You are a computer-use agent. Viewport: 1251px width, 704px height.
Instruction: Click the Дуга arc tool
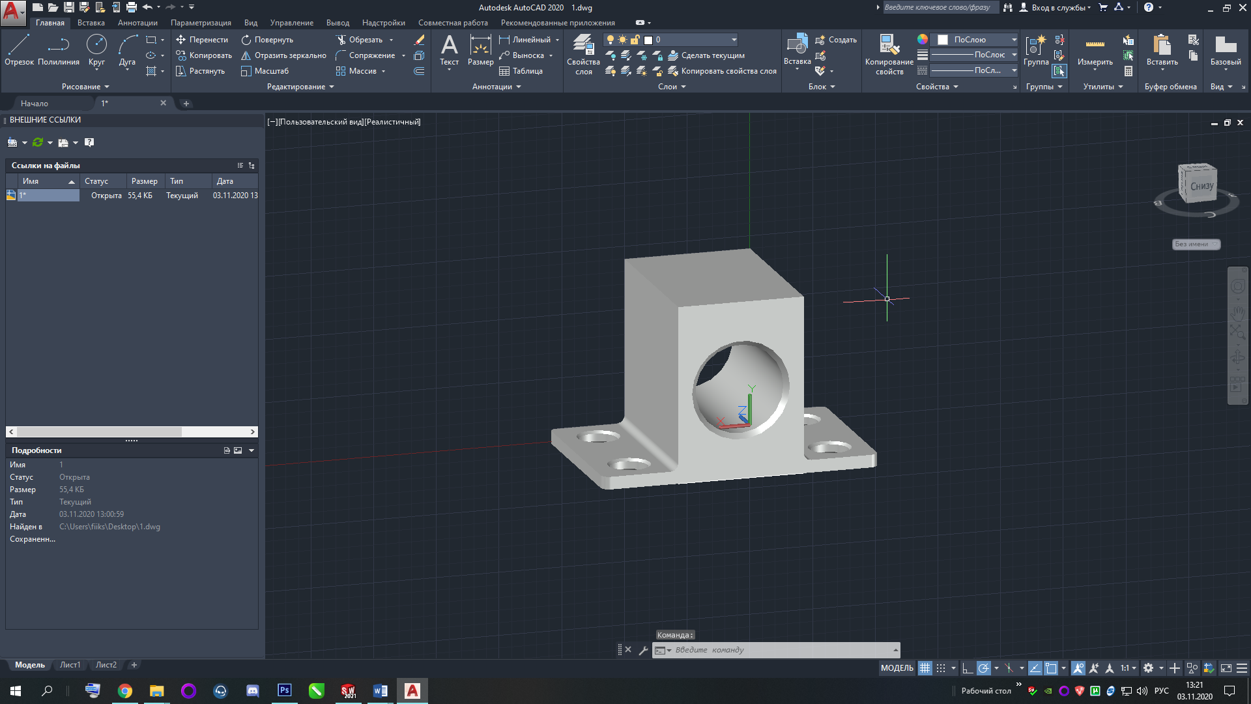coord(127,50)
